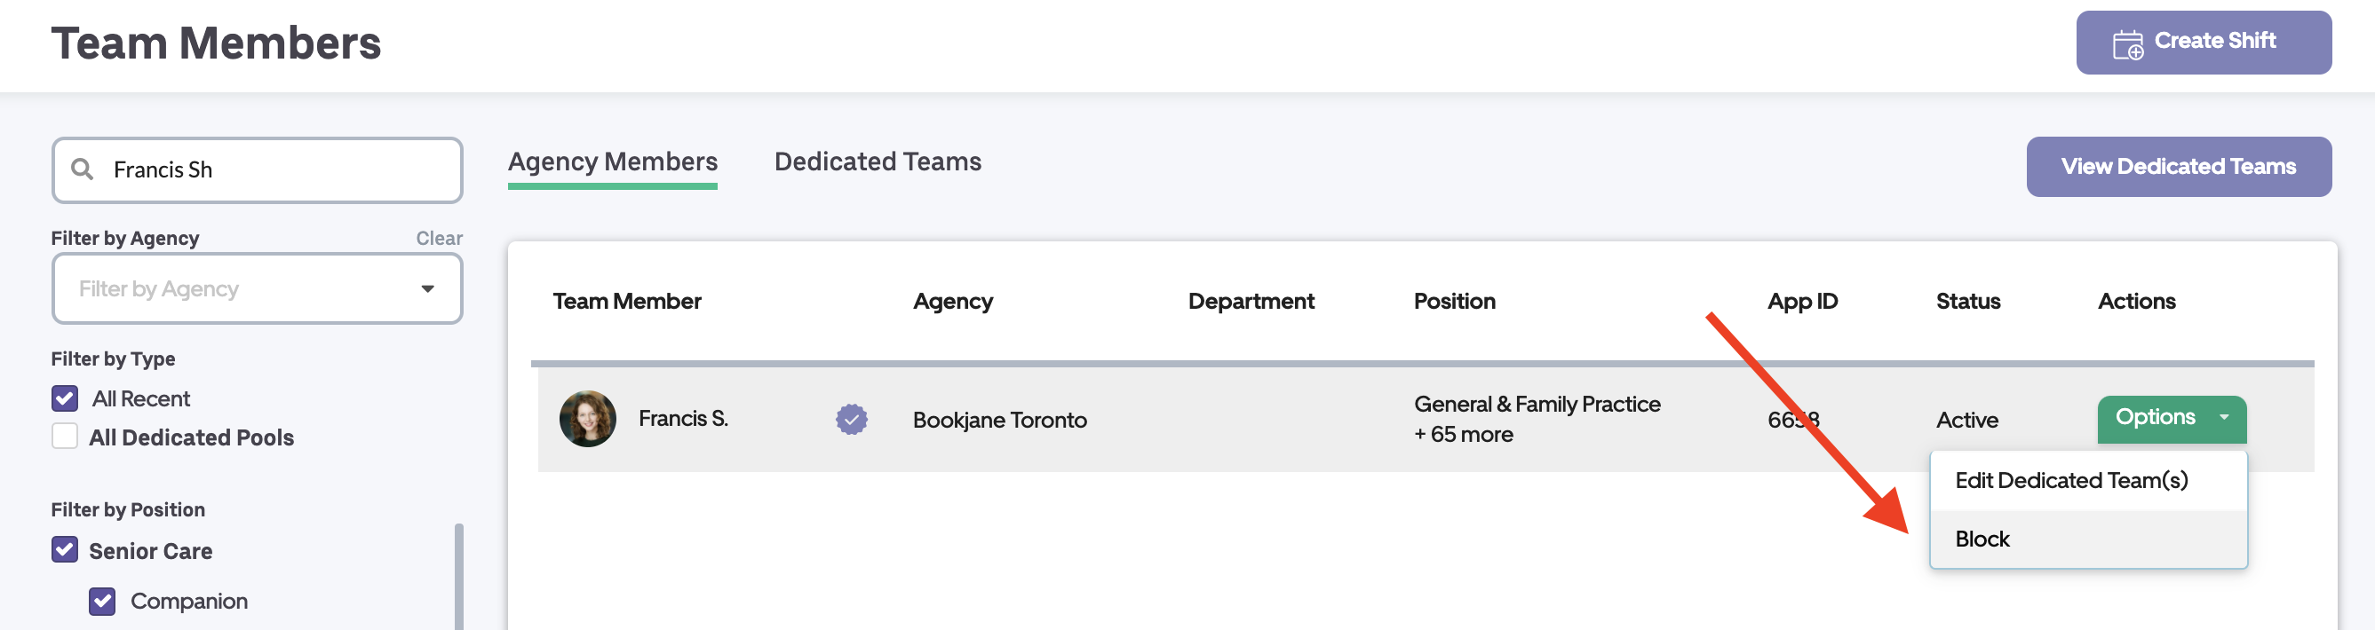Toggle the All Recent checkbox
The width and height of the screenshot is (2375, 630).
[x=66, y=398]
